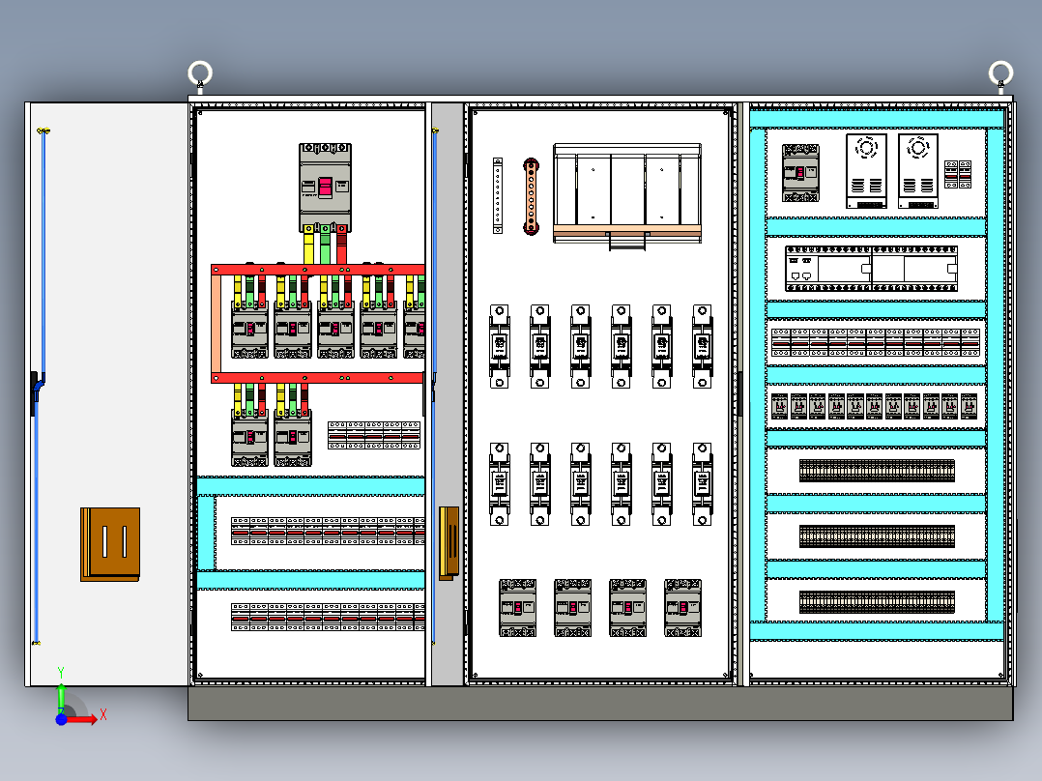Select the right power supply unit in right panel
The image size is (1042, 781).
(918, 171)
